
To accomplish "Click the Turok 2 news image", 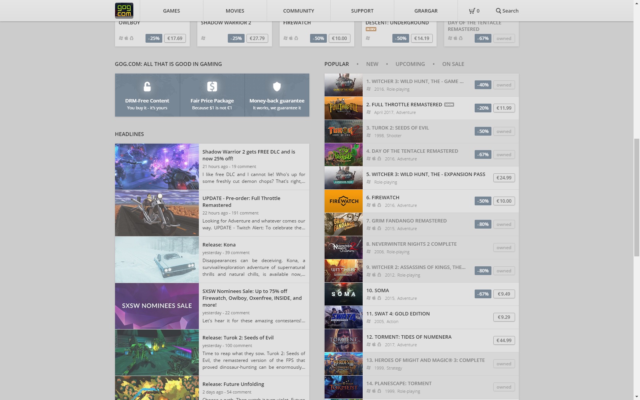I will point(157,352).
